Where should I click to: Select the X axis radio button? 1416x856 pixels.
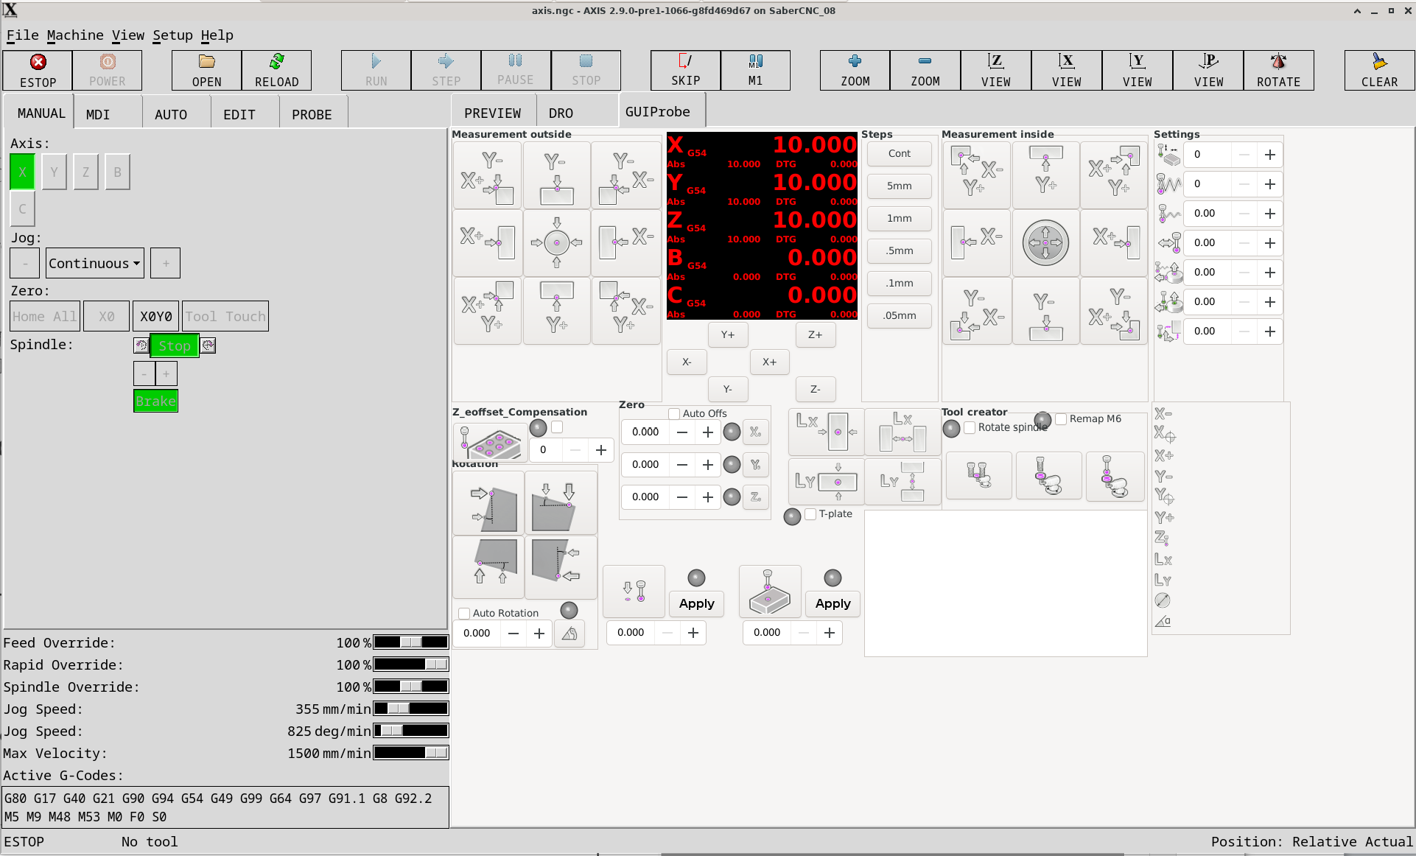(22, 172)
